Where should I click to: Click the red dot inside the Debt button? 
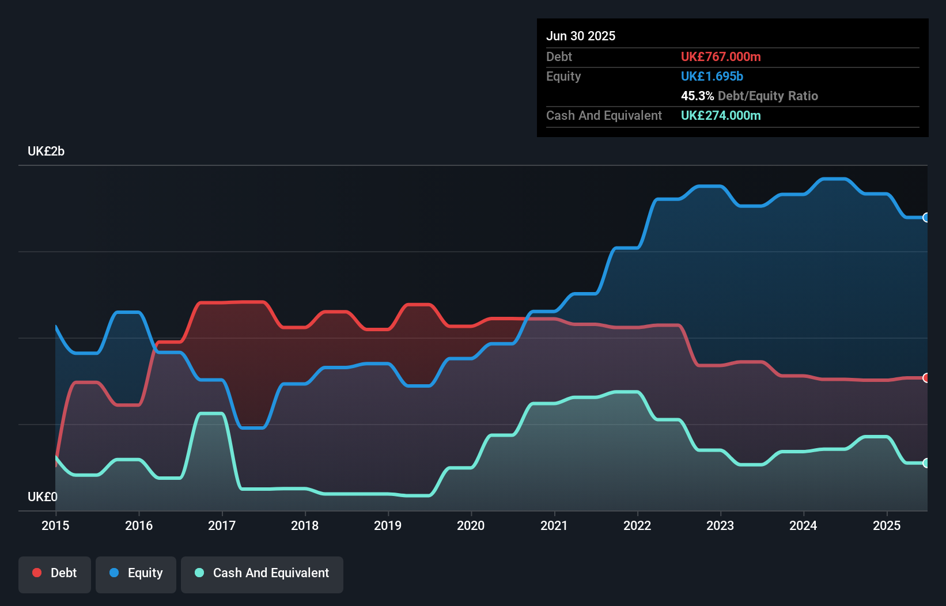pos(37,573)
